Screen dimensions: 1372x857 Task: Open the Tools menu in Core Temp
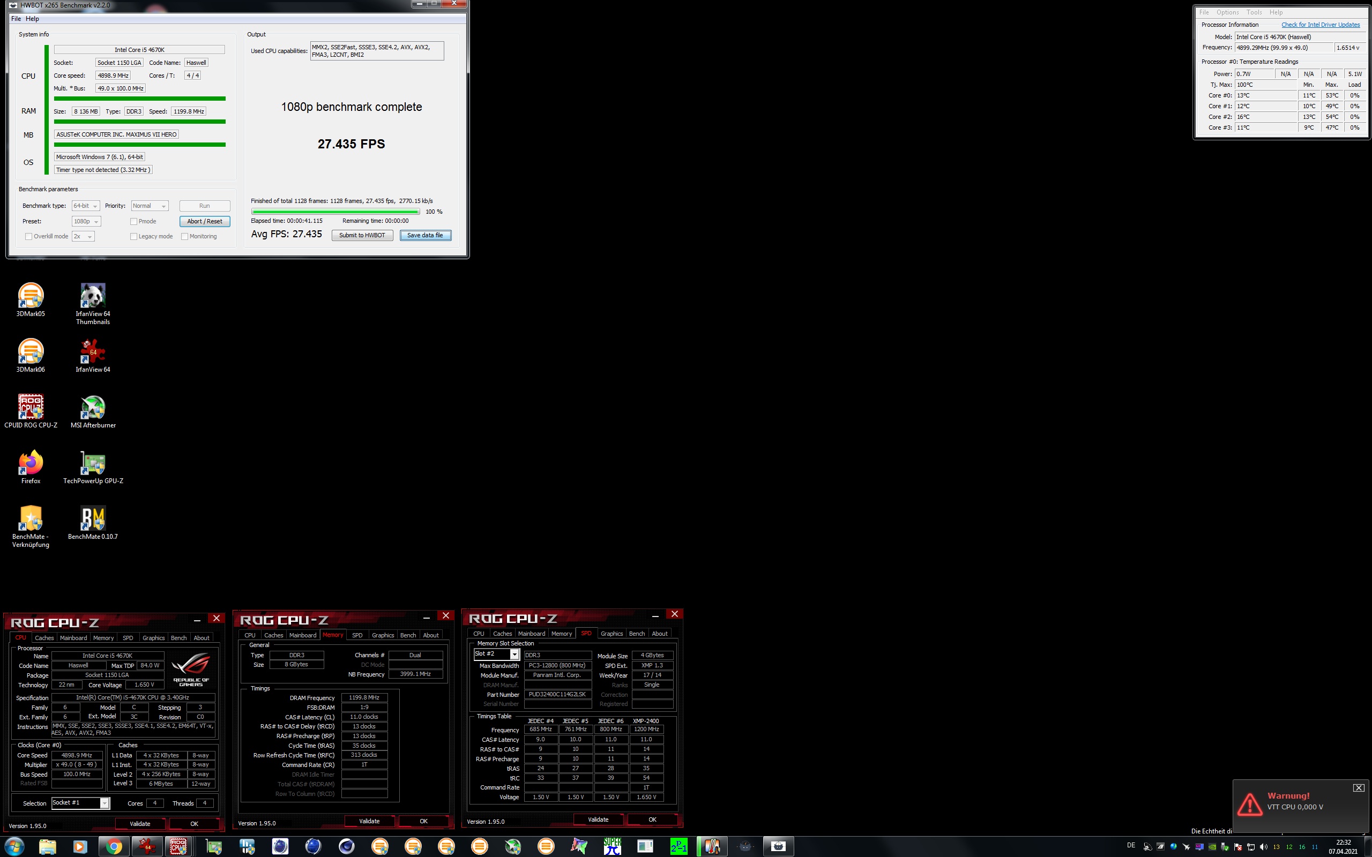point(1254,12)
